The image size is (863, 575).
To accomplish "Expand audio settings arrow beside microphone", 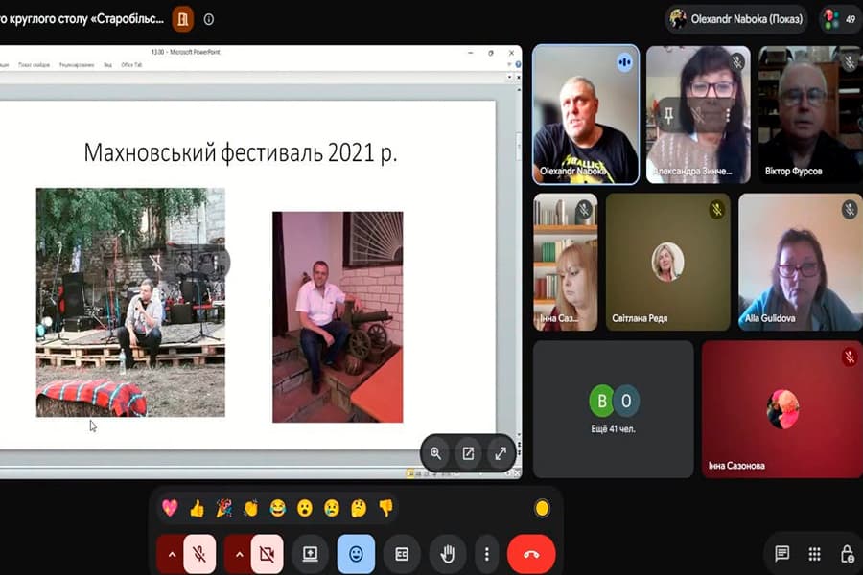I will (172, 554).
